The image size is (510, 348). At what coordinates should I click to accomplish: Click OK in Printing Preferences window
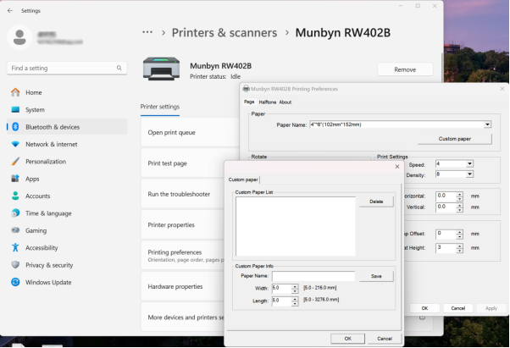point(424,308)
